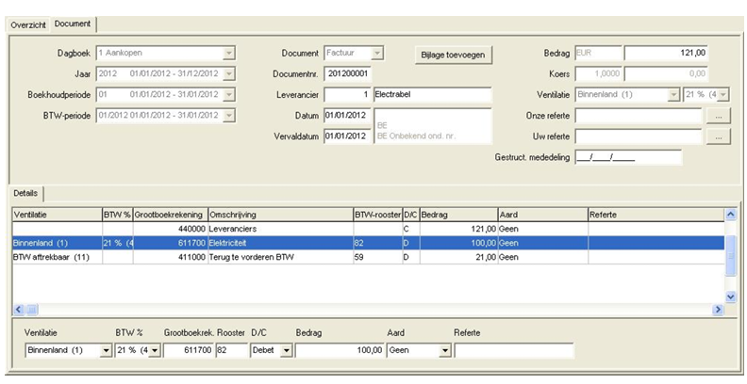The image size is (747, 384).
Task: Open the Document type Factuur dropdown
Action: (377, 54)
